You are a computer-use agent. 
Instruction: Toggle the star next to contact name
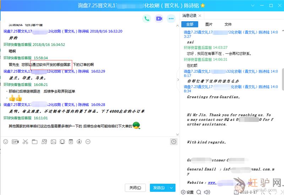point(203,6)
